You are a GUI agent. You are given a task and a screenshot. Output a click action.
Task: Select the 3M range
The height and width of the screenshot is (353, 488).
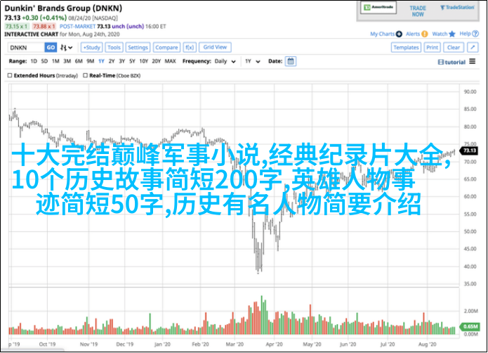click(x=67, y=61)
